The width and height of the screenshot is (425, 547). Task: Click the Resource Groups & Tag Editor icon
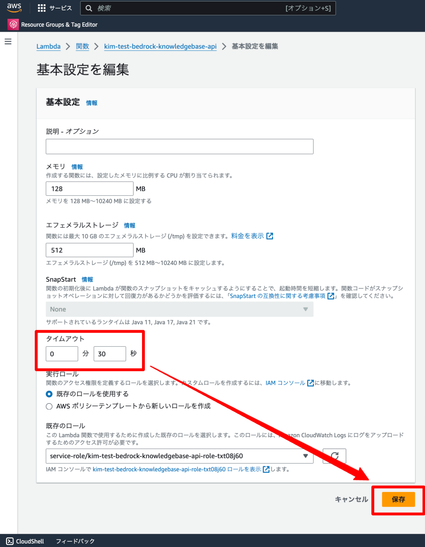click(x=13, y=24)
